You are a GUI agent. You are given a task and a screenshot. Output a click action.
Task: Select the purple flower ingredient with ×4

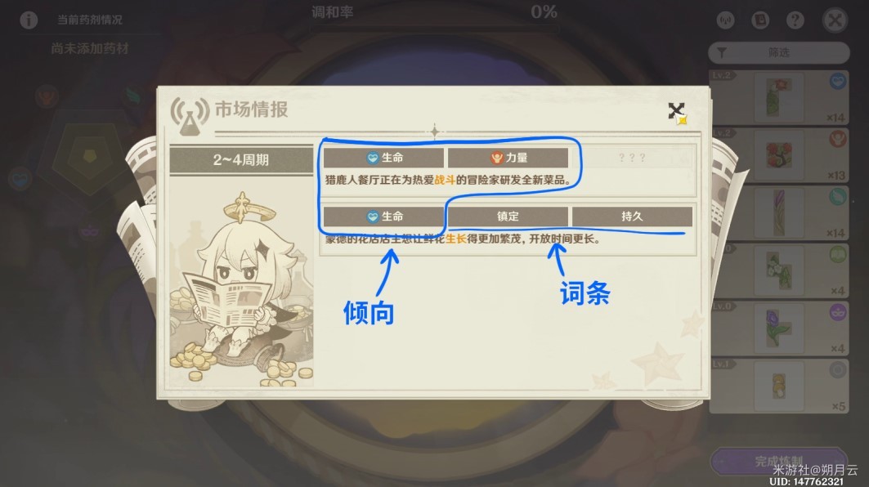tap(778, 328)
